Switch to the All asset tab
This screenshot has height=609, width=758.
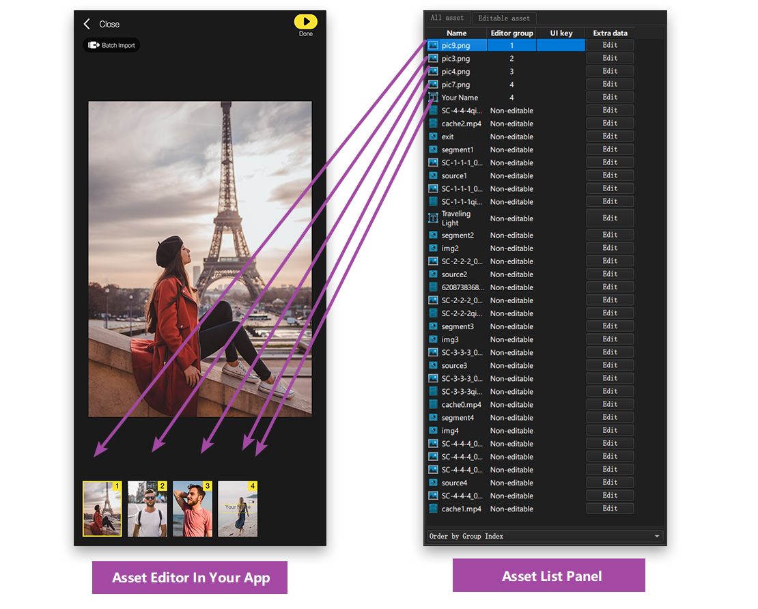447,18
